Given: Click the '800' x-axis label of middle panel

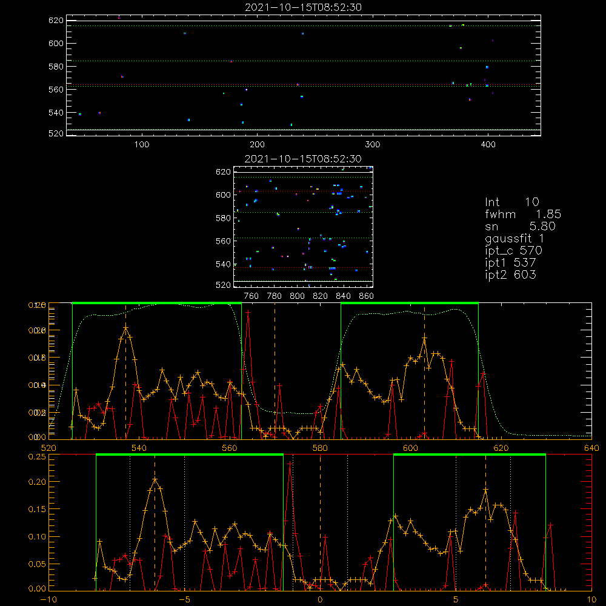Looking at the screenshot, I should (297, 296).
